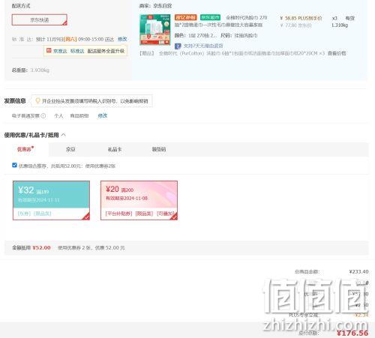Click the 总重量 3.930kg text
This screenshot has height=338, width=375.
[31, 70]
